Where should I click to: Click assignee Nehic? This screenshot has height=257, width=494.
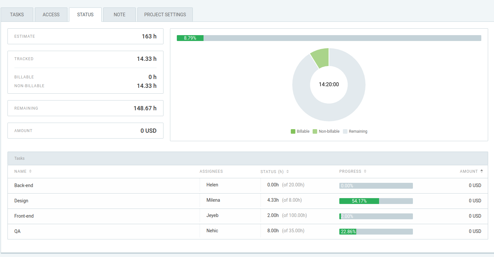[212, 231]
